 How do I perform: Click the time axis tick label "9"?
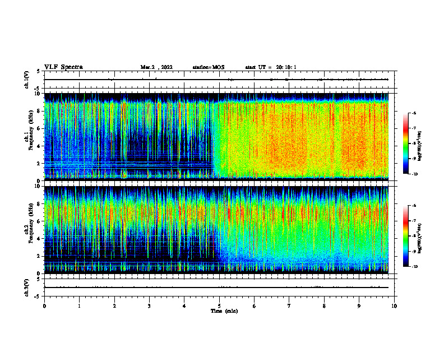359,306
